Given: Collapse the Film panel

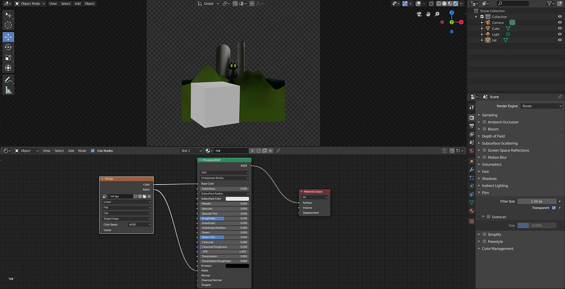Looking at the screenshot, I should click(x=485, y=193).
